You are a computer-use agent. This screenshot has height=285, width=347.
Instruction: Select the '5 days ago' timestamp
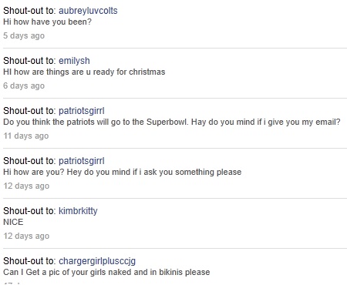coord(24,35)
